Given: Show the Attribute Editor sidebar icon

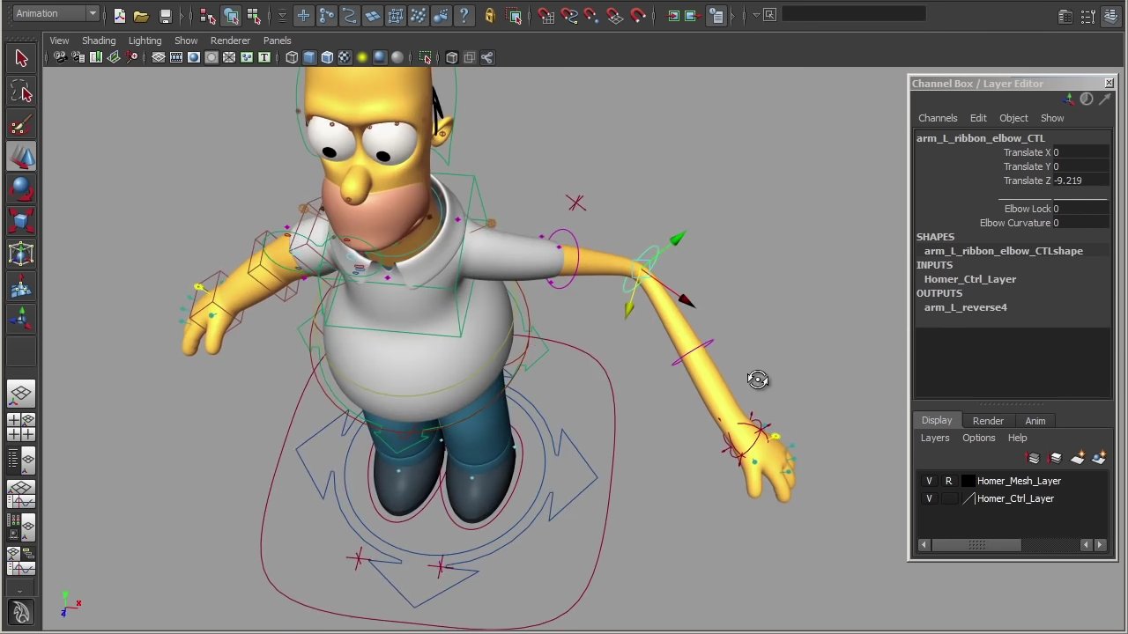Looking at the screenshot, I should pyautogui.click(x=1065, y=16).
